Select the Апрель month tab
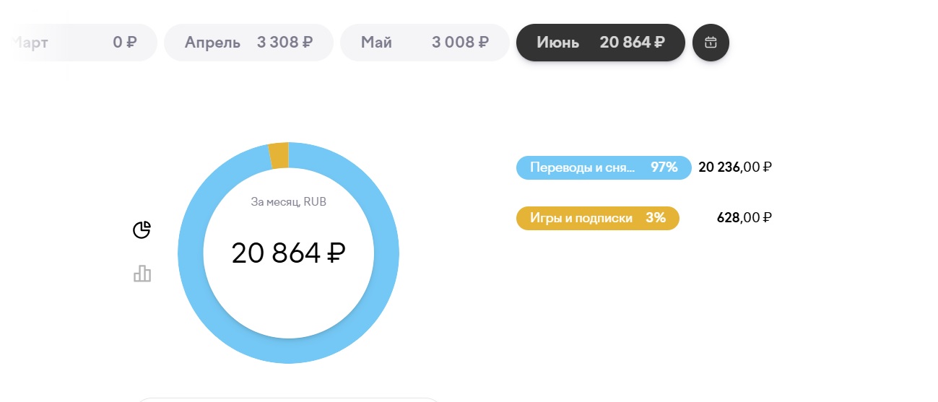This screenshot has height=402, width=938. click(248, 43)
